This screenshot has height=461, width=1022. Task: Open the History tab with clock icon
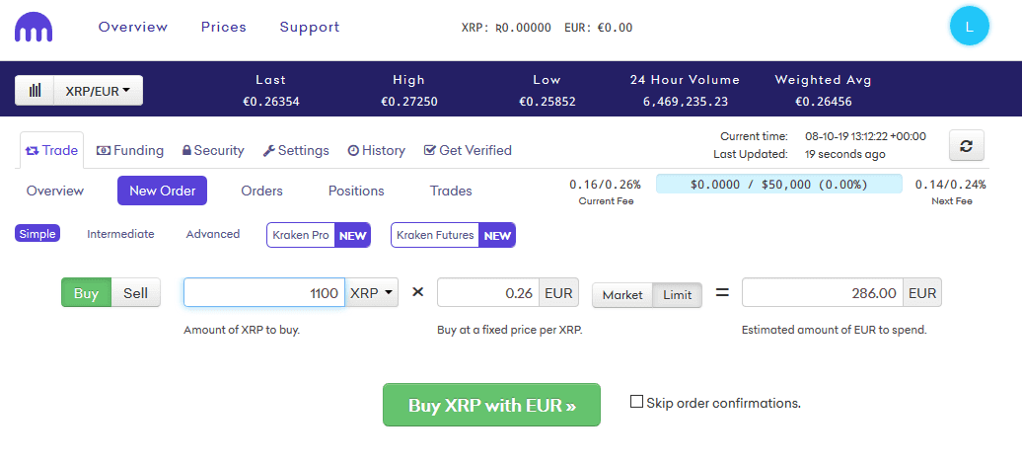pos(376,151)
